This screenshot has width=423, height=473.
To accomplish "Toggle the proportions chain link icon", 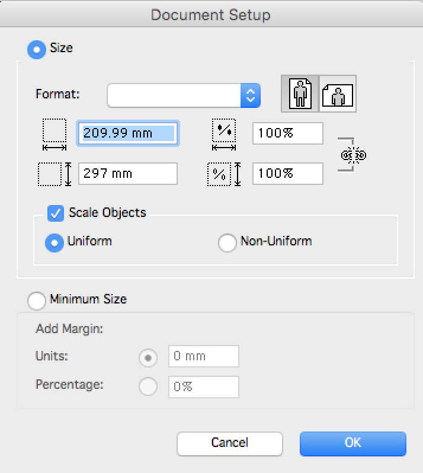I will coord(353,155).
